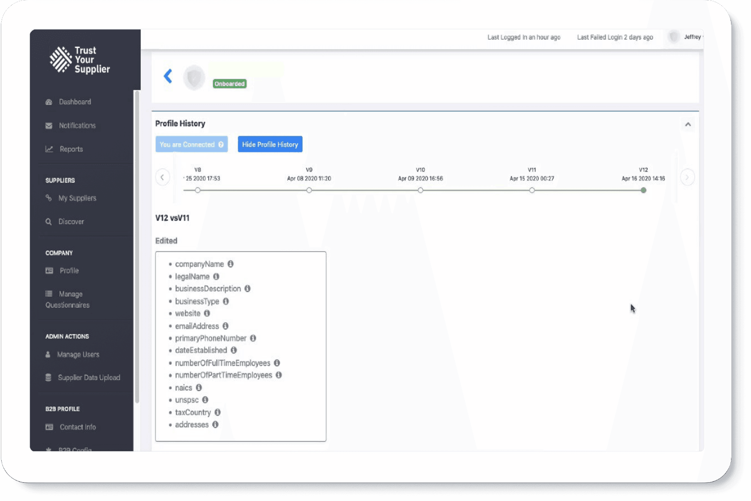
Task: Click the Reports chart icon
Action: 49,149
